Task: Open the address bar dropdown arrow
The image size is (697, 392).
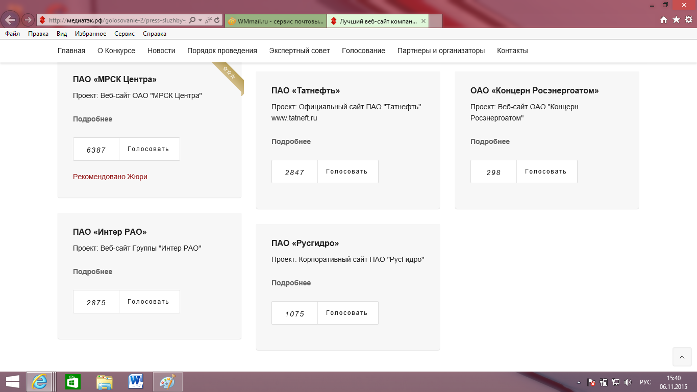Action: [200, 20]
